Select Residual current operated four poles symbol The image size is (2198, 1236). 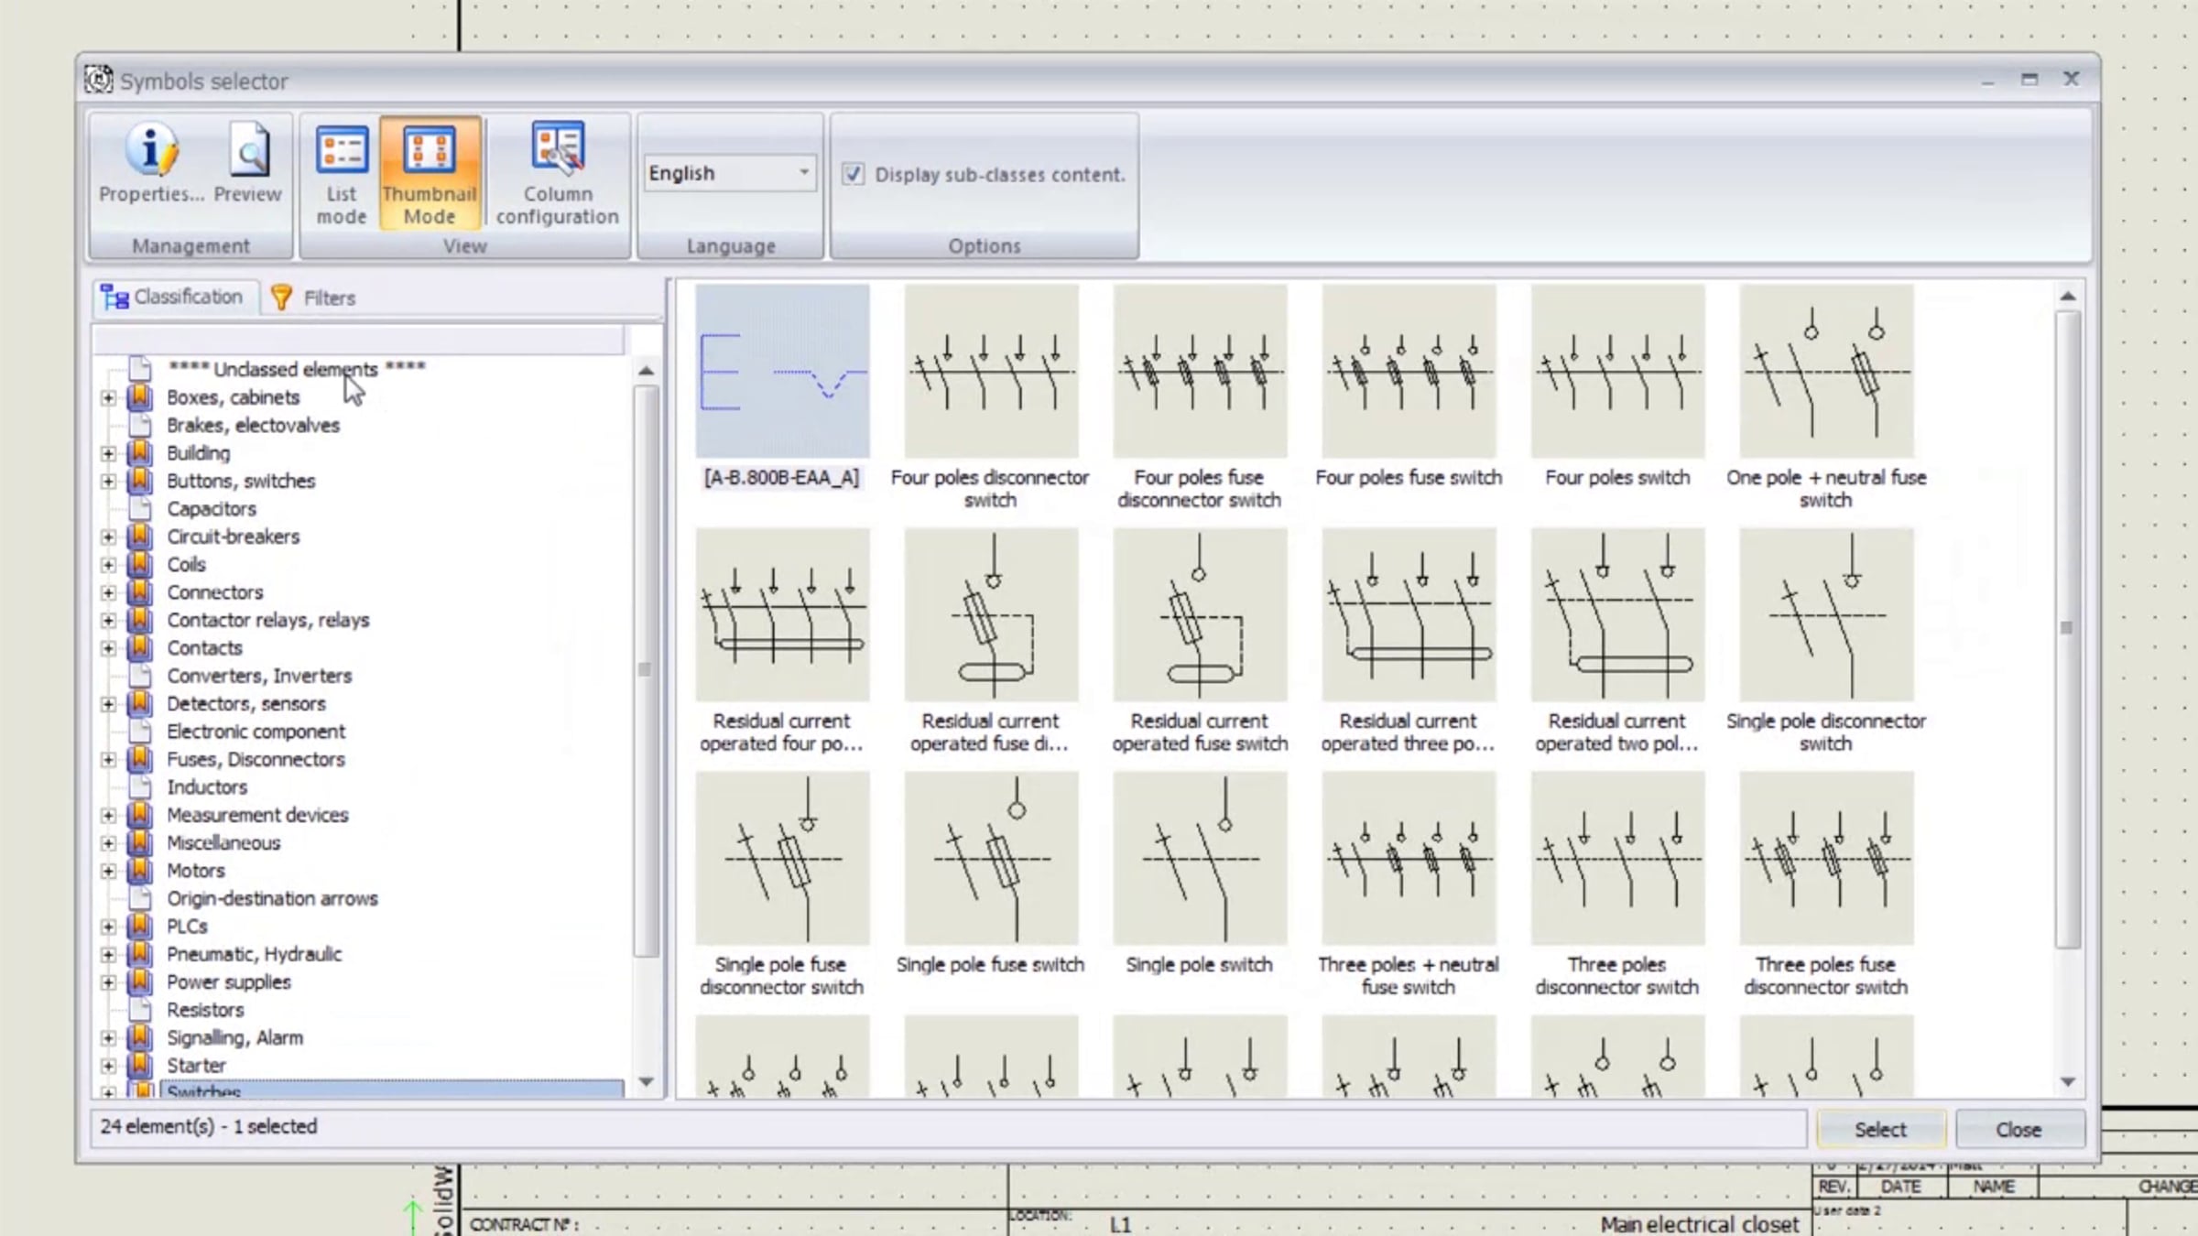coord(781,614)
